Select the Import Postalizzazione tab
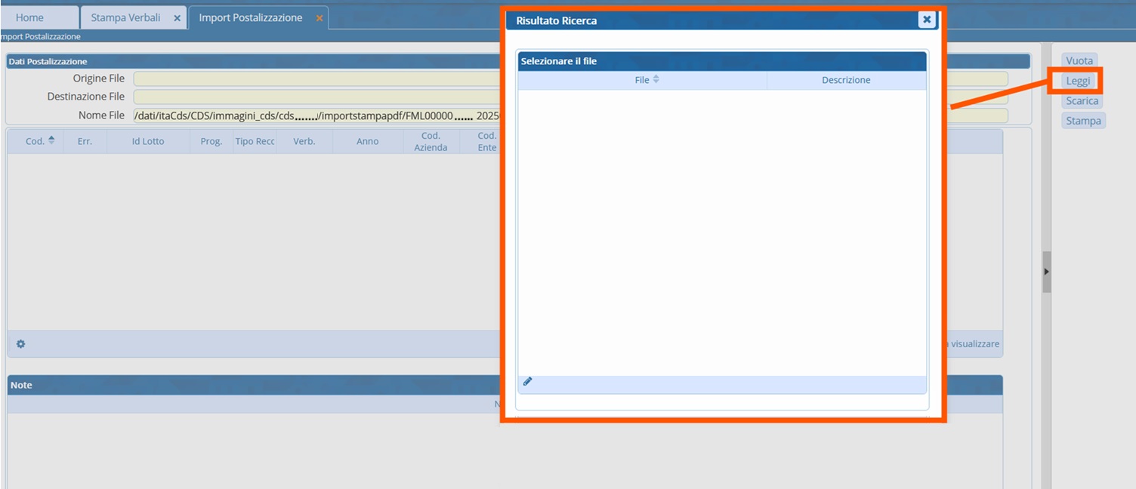 tap(250, 17)
